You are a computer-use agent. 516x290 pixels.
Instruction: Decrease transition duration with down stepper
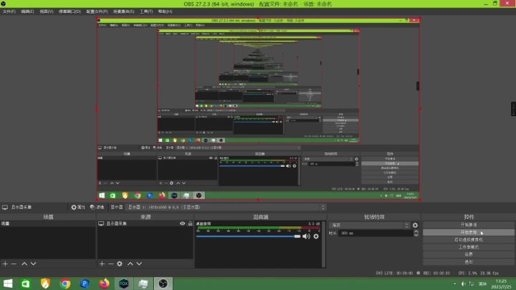click(416, 235)
